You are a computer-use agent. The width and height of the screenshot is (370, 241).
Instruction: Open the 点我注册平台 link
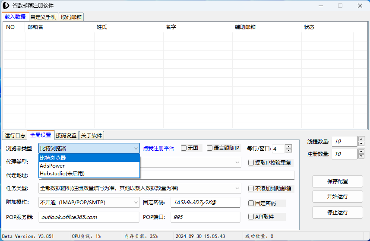pyautogui.click(x=158, y=148)
